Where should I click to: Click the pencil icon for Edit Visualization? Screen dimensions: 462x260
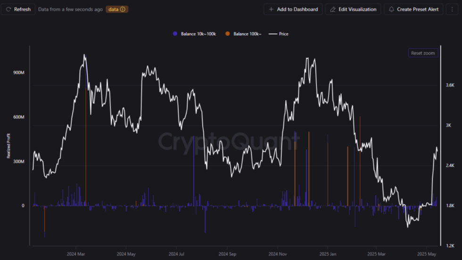[332, 9]
